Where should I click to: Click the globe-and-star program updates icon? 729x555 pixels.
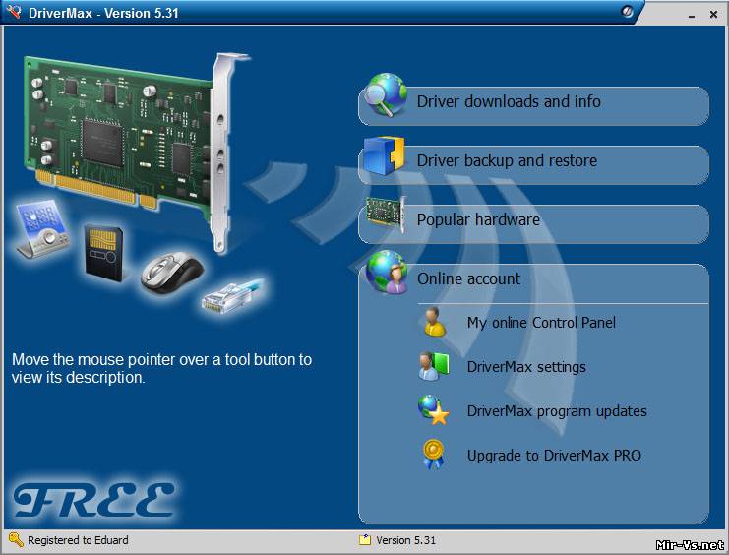pyautogui.click(x=433, y=410)
